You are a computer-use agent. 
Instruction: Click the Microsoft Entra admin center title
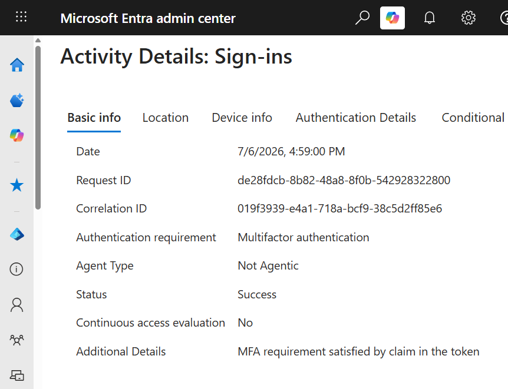pos(148,18)
